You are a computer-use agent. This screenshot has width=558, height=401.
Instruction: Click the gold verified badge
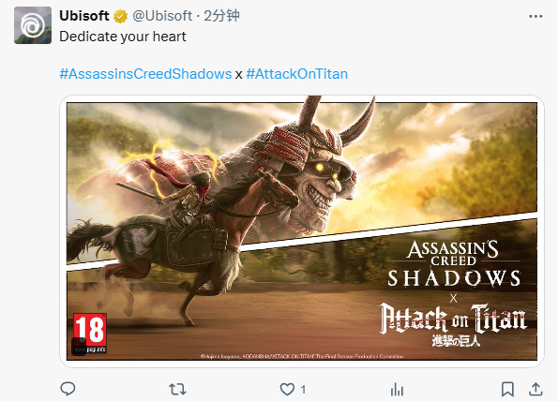tap(120, 16)
